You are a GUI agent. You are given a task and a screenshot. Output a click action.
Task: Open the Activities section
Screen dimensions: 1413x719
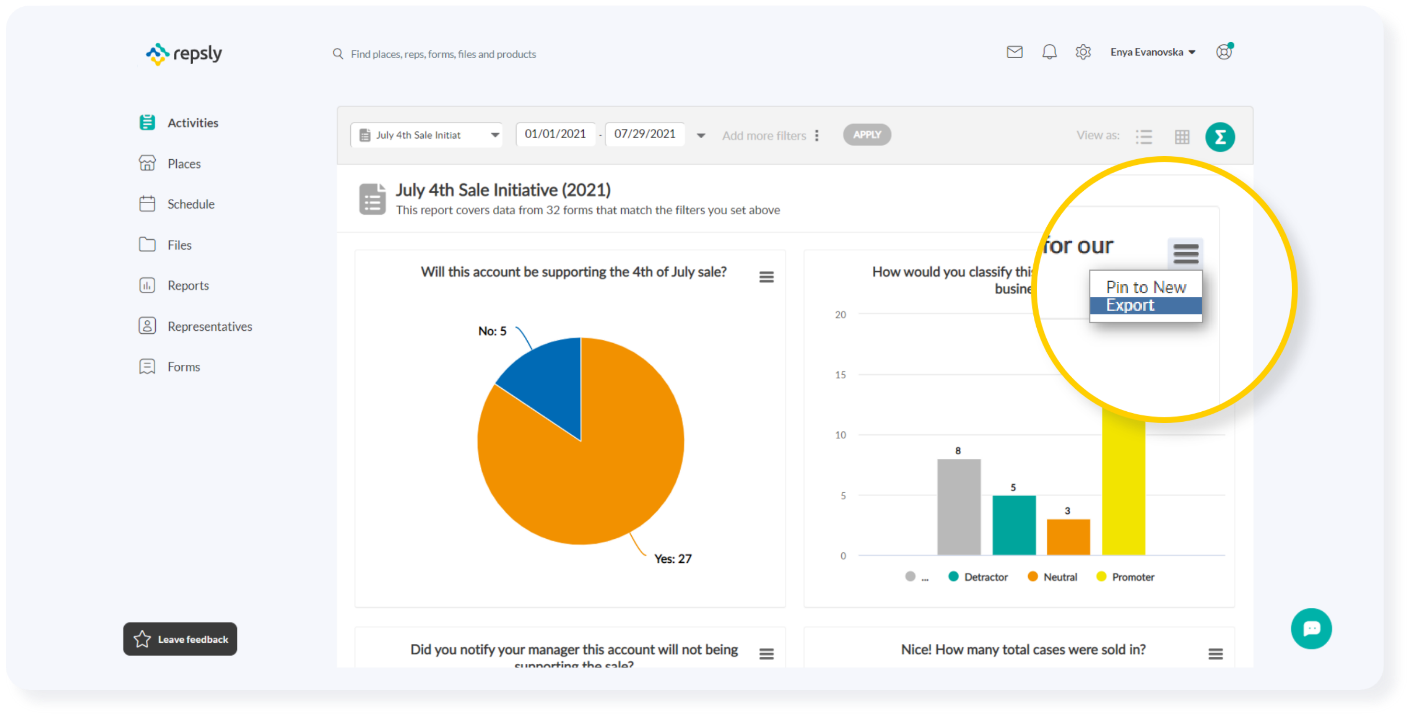tap(193, 122)
